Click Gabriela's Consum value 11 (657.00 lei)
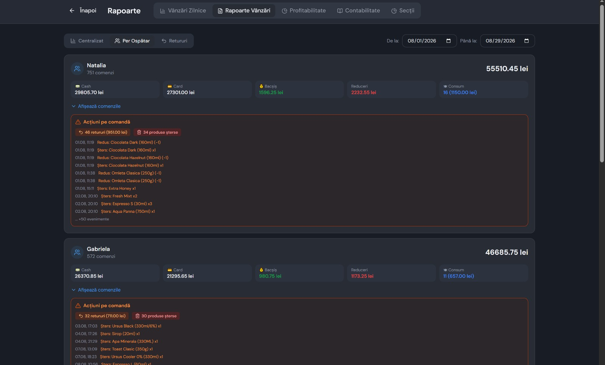605x365 pixels. tap(458, 276)
